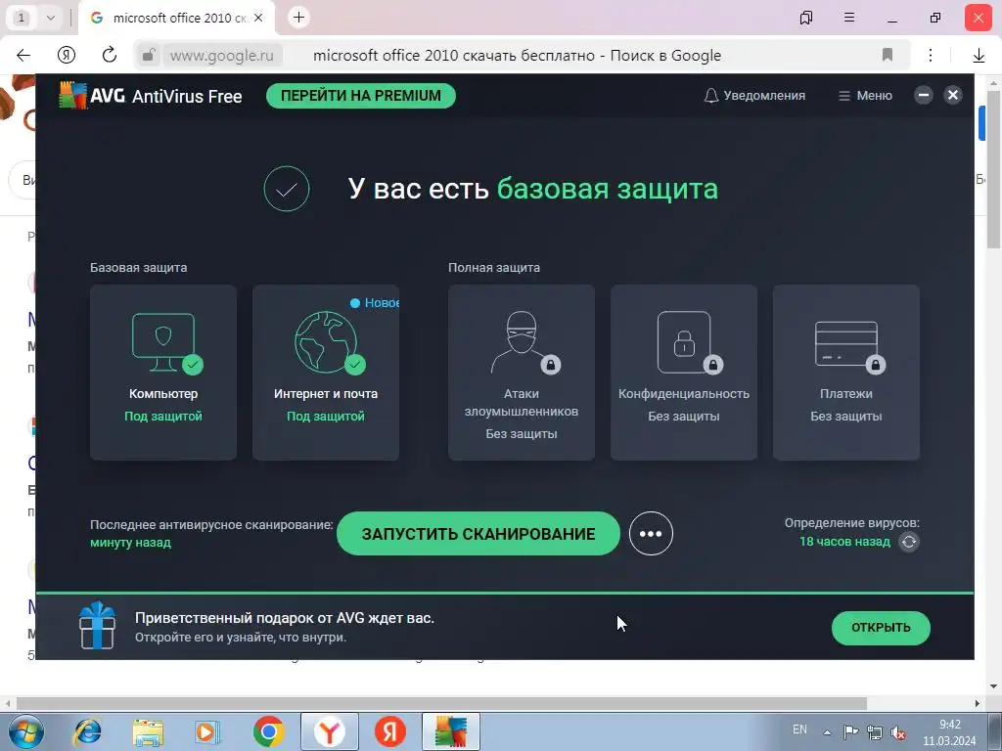Click the browser horizontal scrollbar
The width and height of the screenshot is (1002, 751).
(441, 703)
